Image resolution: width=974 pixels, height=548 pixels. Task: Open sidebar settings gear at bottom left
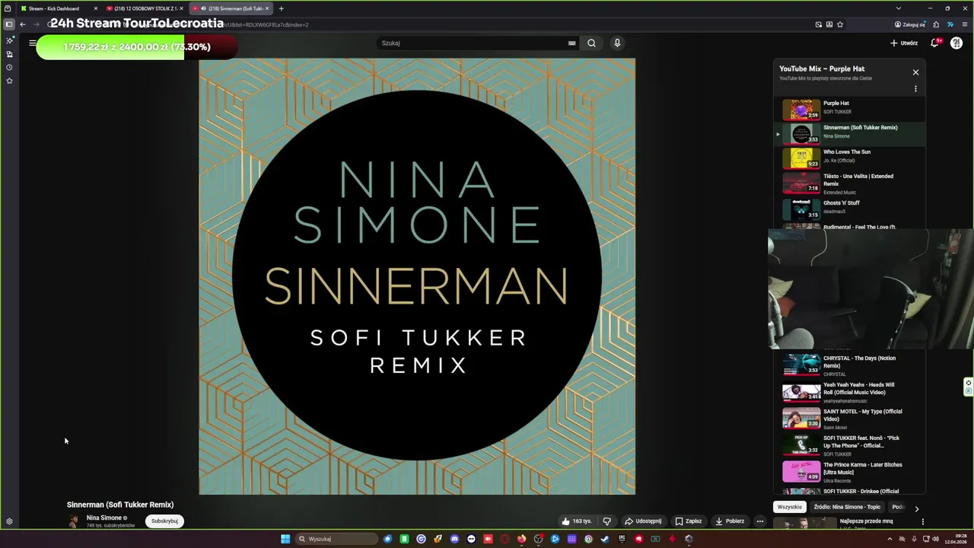click(9, 521)
